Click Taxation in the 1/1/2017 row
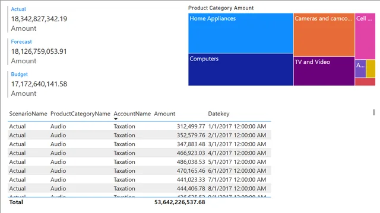 pos(124,126)
